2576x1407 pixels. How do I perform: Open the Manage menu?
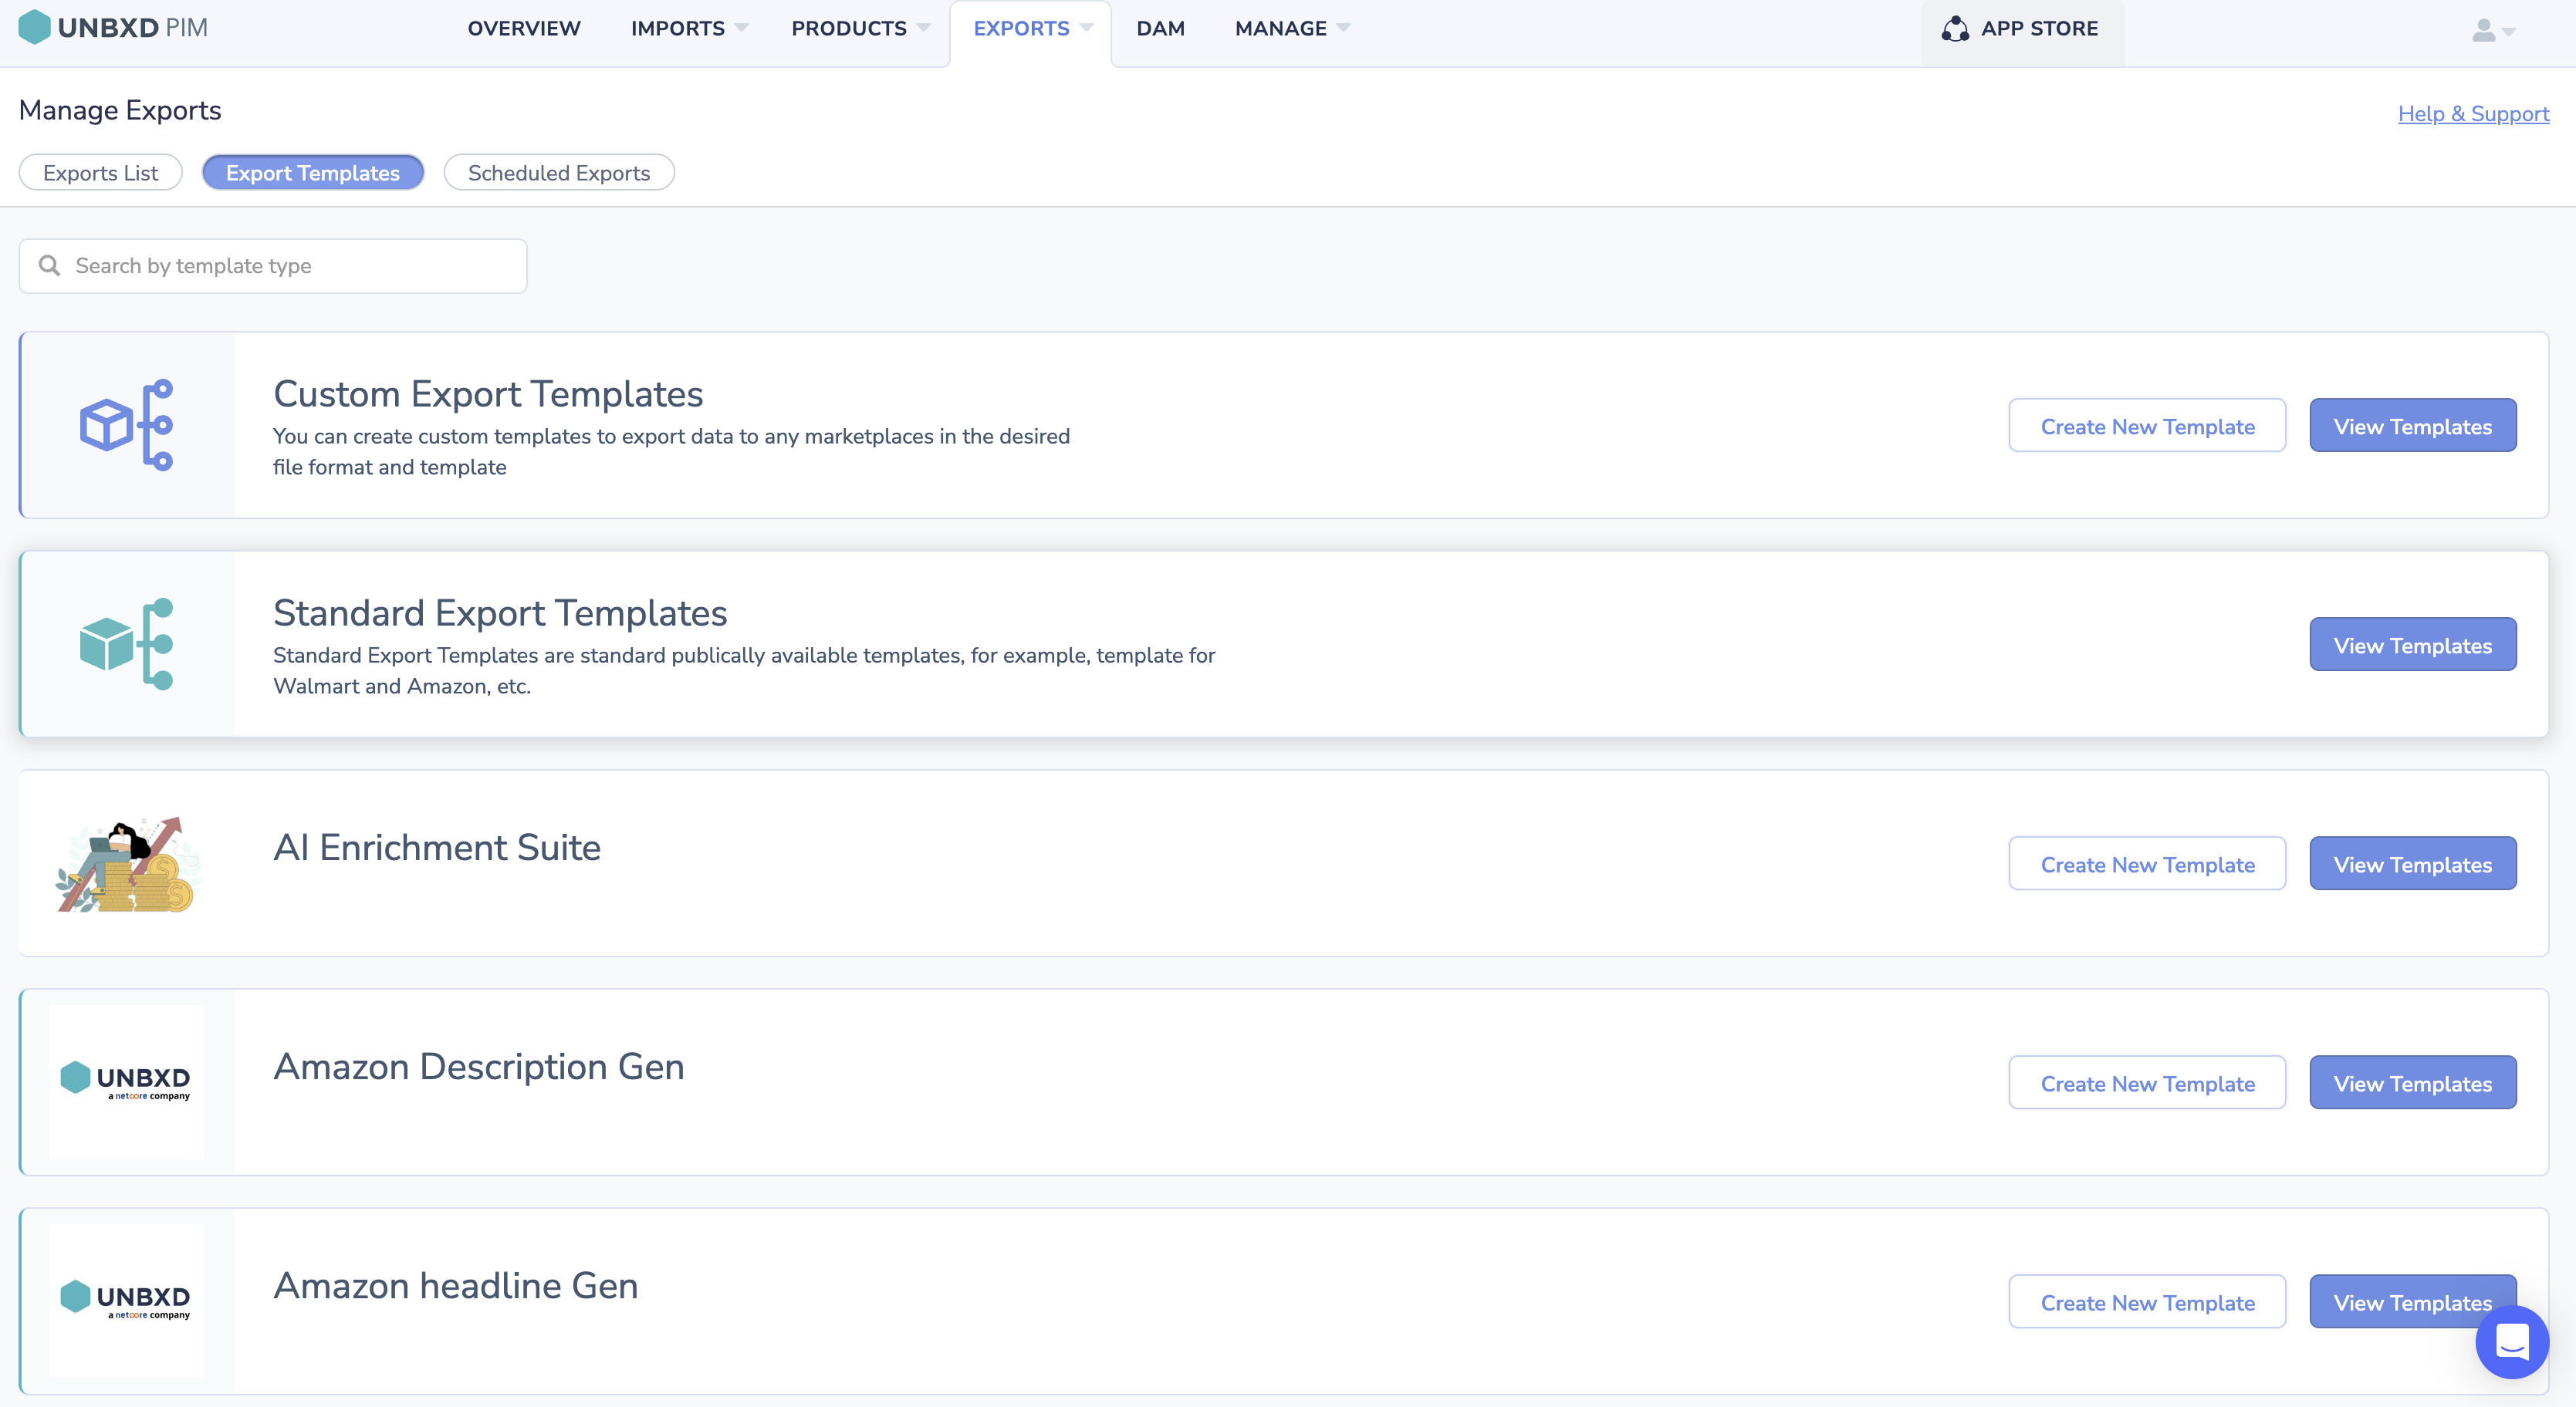pos(1281,28)
